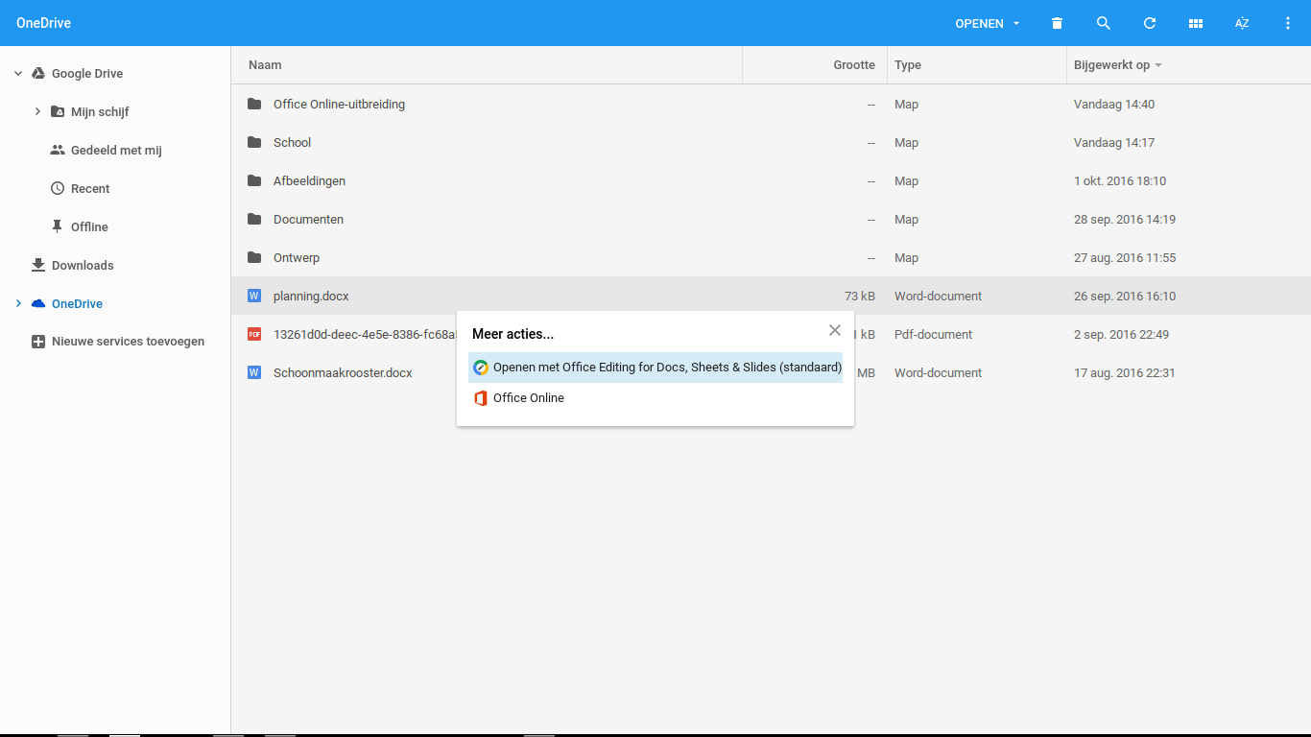Select the Schoonmaakrooster.docx file name
This screenshot has height=737, width=1311.
click(343, 372)
